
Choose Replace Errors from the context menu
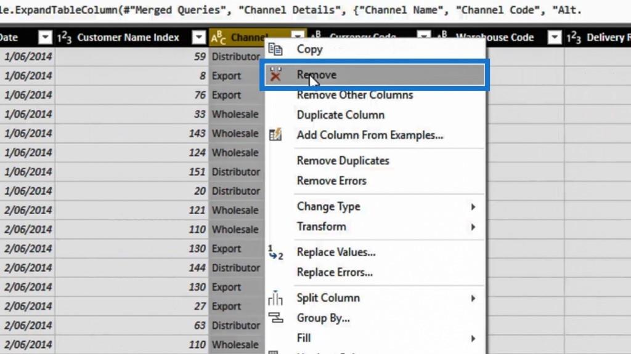tap(334, 272)
